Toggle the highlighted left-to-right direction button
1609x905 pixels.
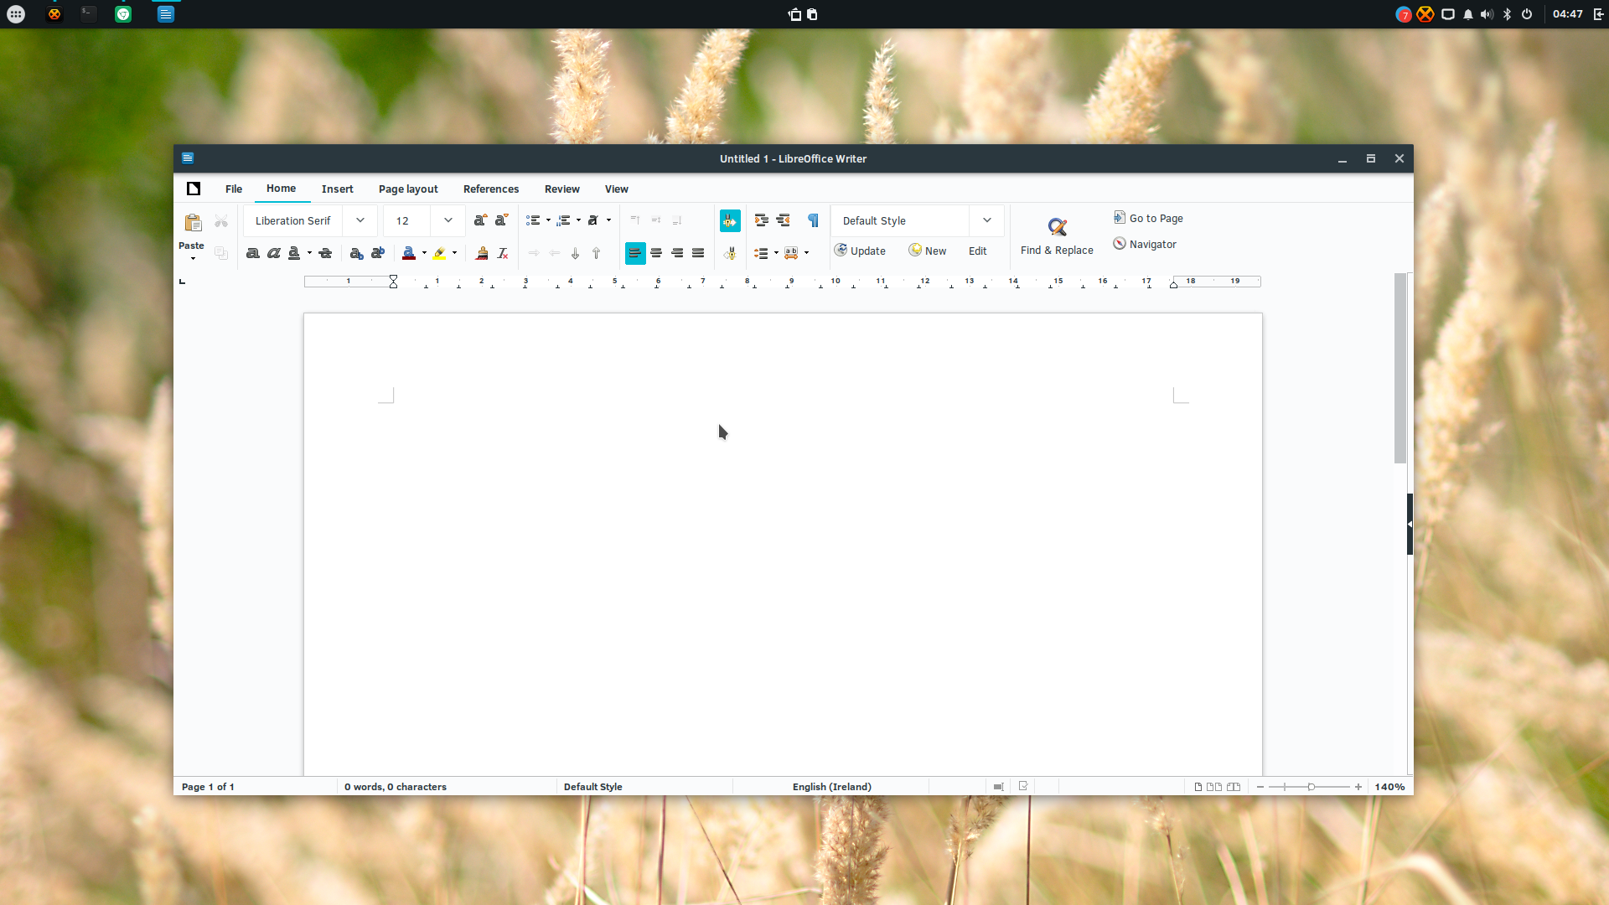pyautogui.click(x=730, y=220)
